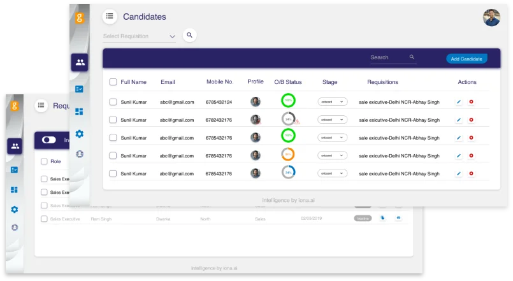Click the Stage column header
The image size is (513, 281).
(x=330, y=82)
